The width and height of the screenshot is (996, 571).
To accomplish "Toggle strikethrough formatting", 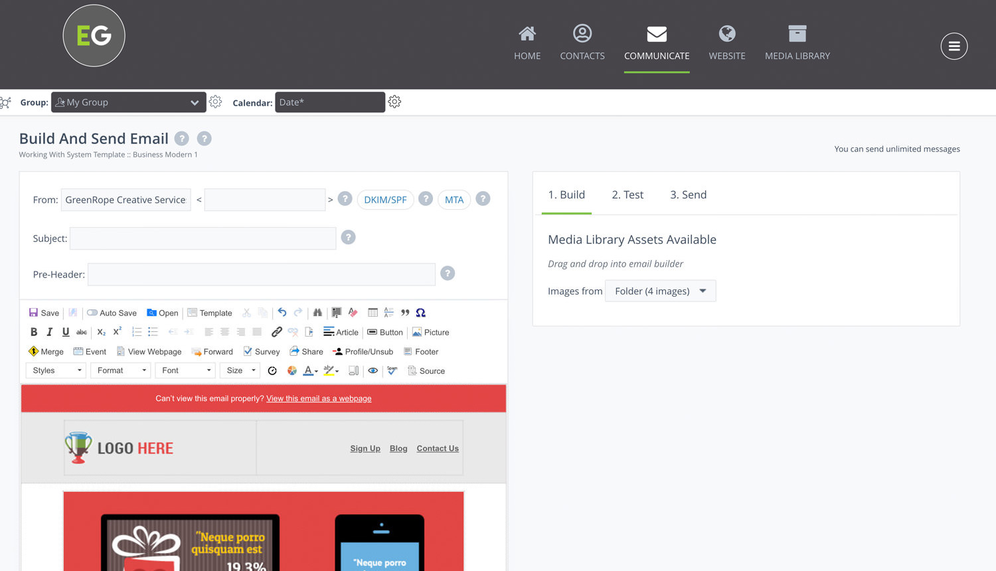I will (82, 332).
